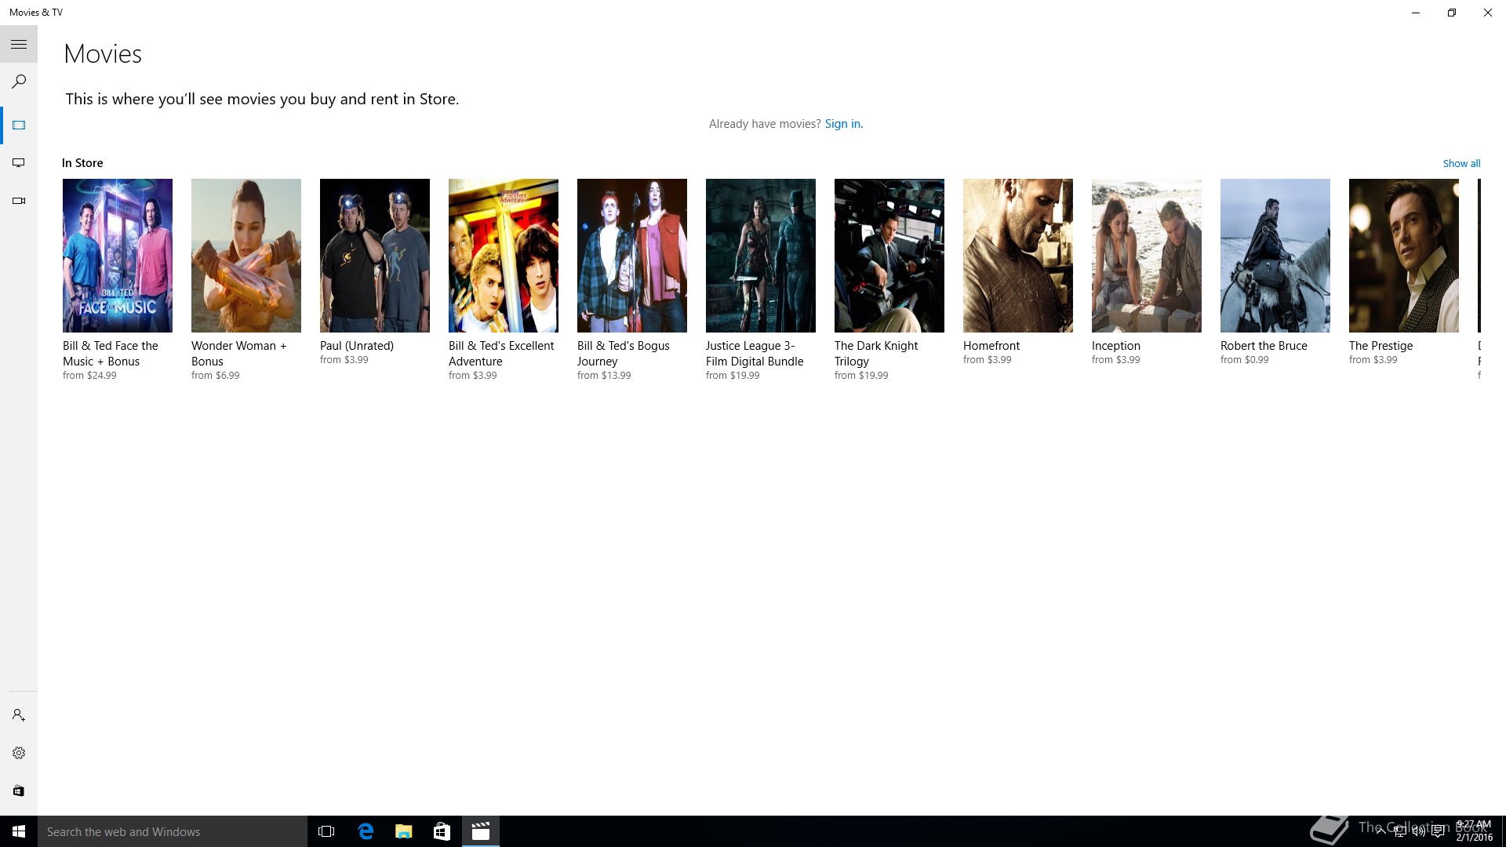
Task: Open the search magnifier in sidebar
Action: tap(19, 82)
